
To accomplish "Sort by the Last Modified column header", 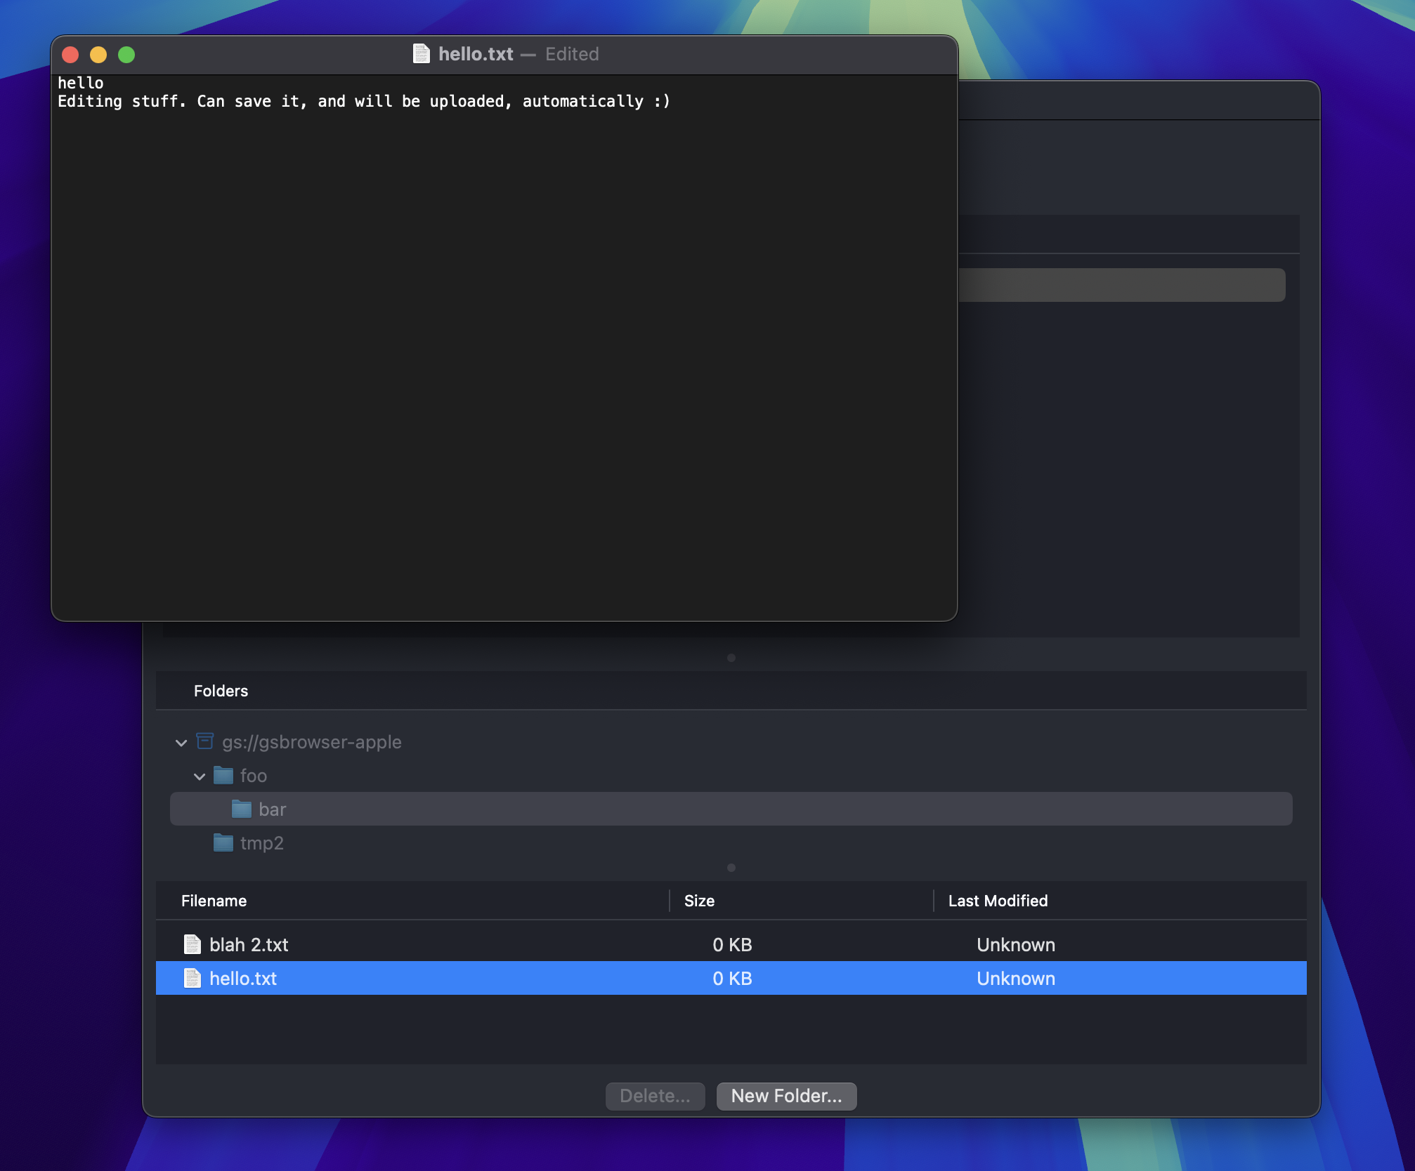I will coord(998,901).
